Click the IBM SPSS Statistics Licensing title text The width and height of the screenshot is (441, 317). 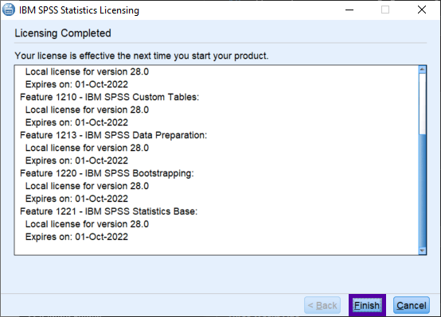click(79, 10)
